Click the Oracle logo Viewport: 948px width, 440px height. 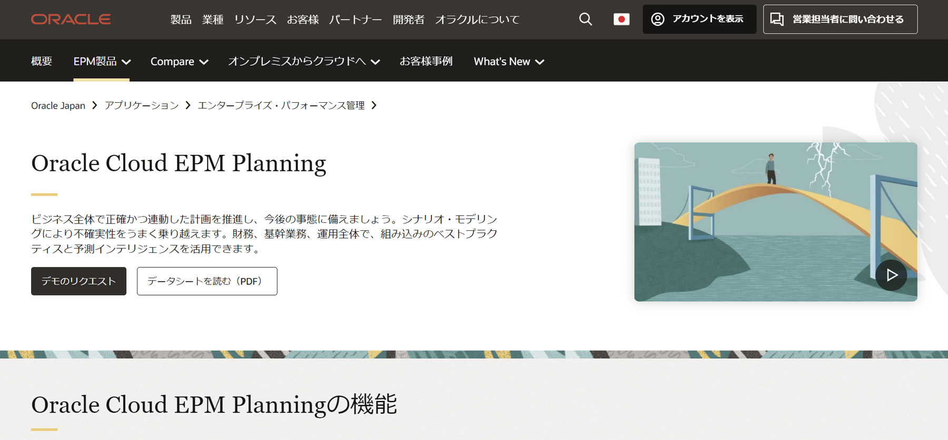[x=71, y=19]
